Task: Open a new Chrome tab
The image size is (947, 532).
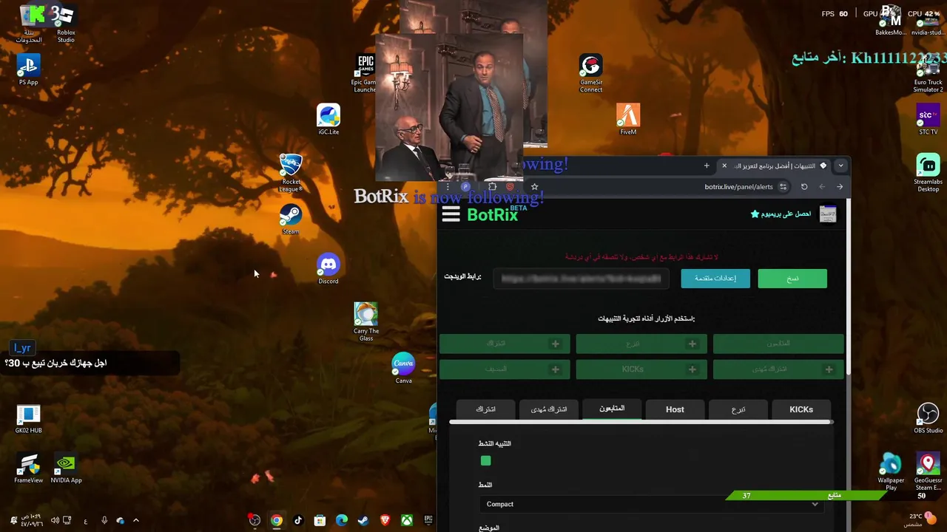Action: coord(707,166)
